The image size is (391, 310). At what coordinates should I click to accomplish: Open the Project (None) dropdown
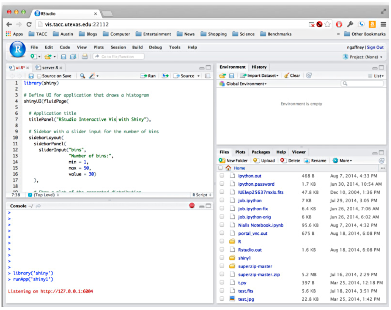[363, 57]
